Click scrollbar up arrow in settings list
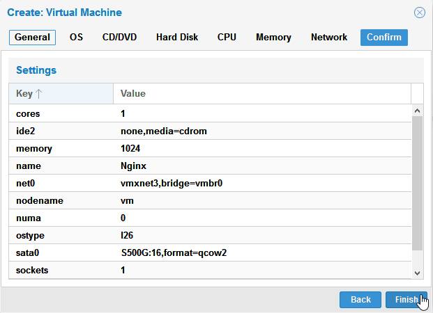The image size is (433, 313). coord(417,111)
